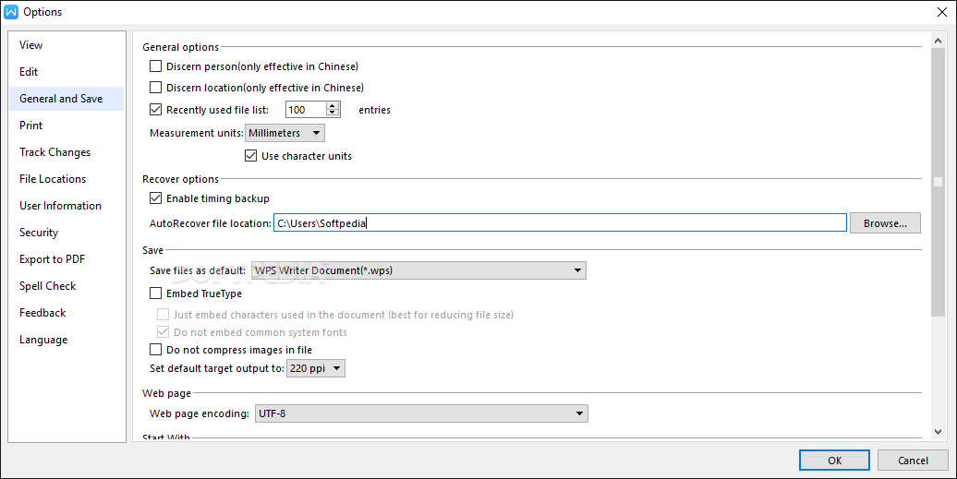The image size is (957, 479).
Task: Toggle Do not embed common system fonts
Action: pyautogui.click(x=163, y=332)
